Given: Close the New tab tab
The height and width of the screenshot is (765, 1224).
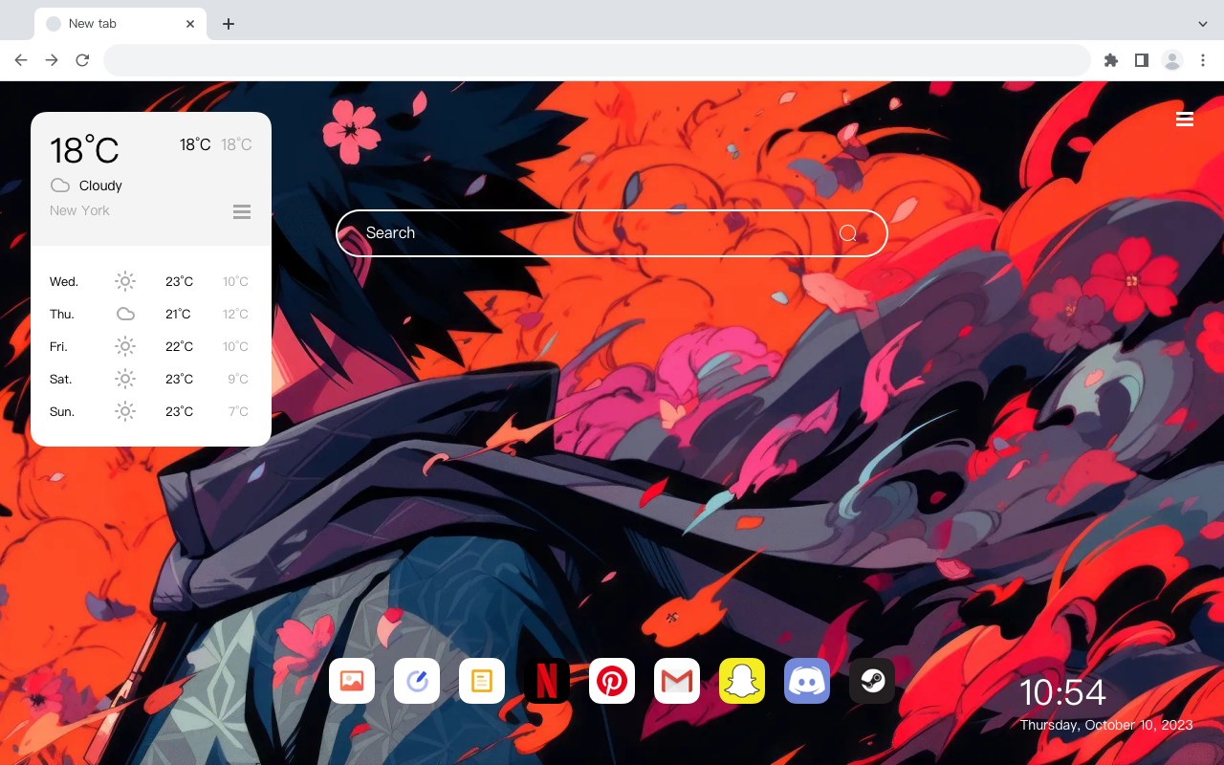Looking at the screenshot, I should [190, 24].
